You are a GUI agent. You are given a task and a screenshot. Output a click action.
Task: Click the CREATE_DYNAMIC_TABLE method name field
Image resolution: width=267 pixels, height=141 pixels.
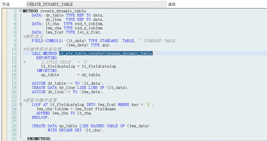click(x=96, y=4)
